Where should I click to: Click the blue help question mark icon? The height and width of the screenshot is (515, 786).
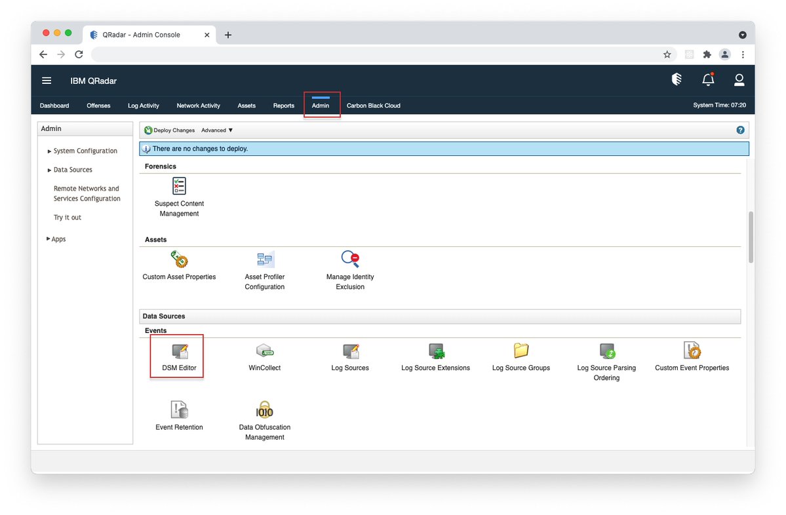(740, 130)
